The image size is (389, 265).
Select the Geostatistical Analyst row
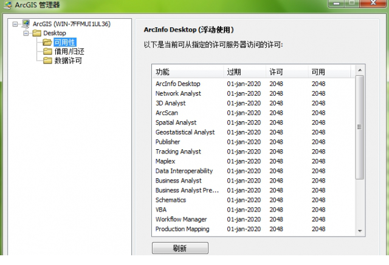point(253,132)
